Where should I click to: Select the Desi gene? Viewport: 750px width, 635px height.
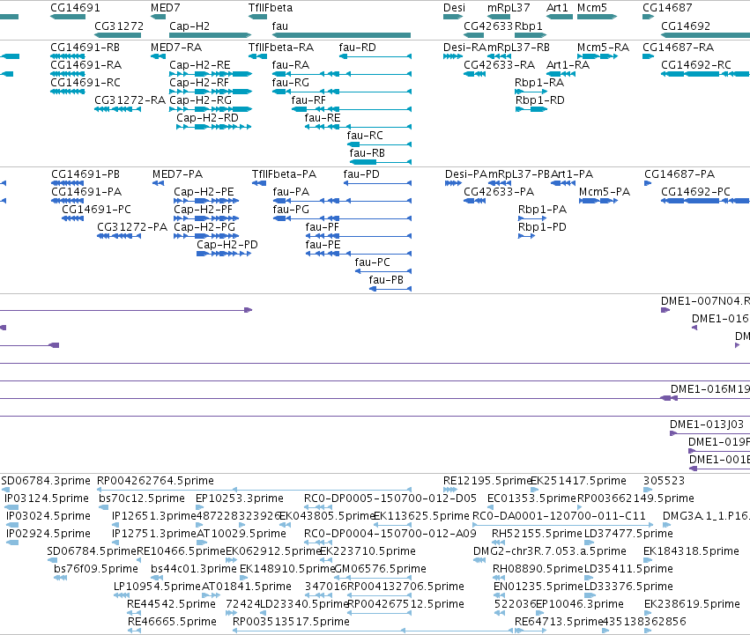[453, 17]
